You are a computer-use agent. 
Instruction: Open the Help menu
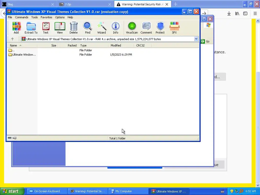pyautogui.click(x=70, y=17)
